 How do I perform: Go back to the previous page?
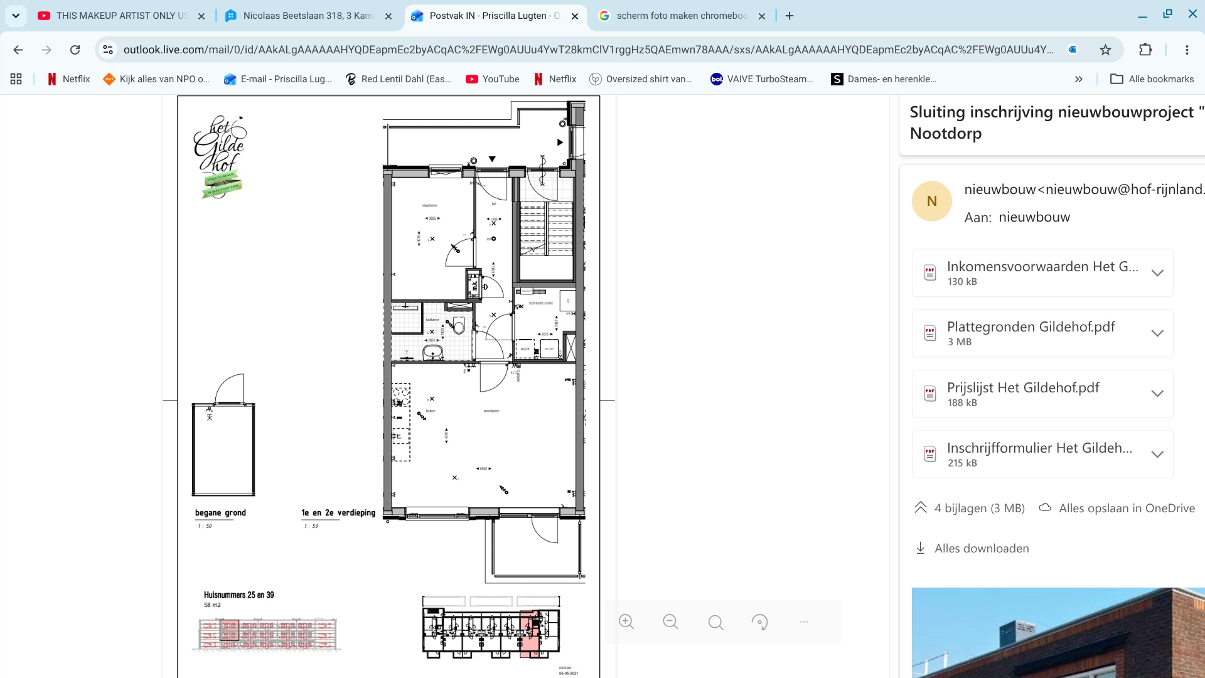pyautogui.click(x=18, y=50)
